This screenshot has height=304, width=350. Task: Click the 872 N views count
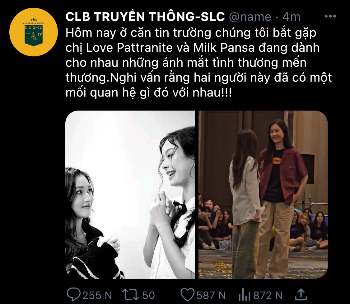[x=268, y=295]
